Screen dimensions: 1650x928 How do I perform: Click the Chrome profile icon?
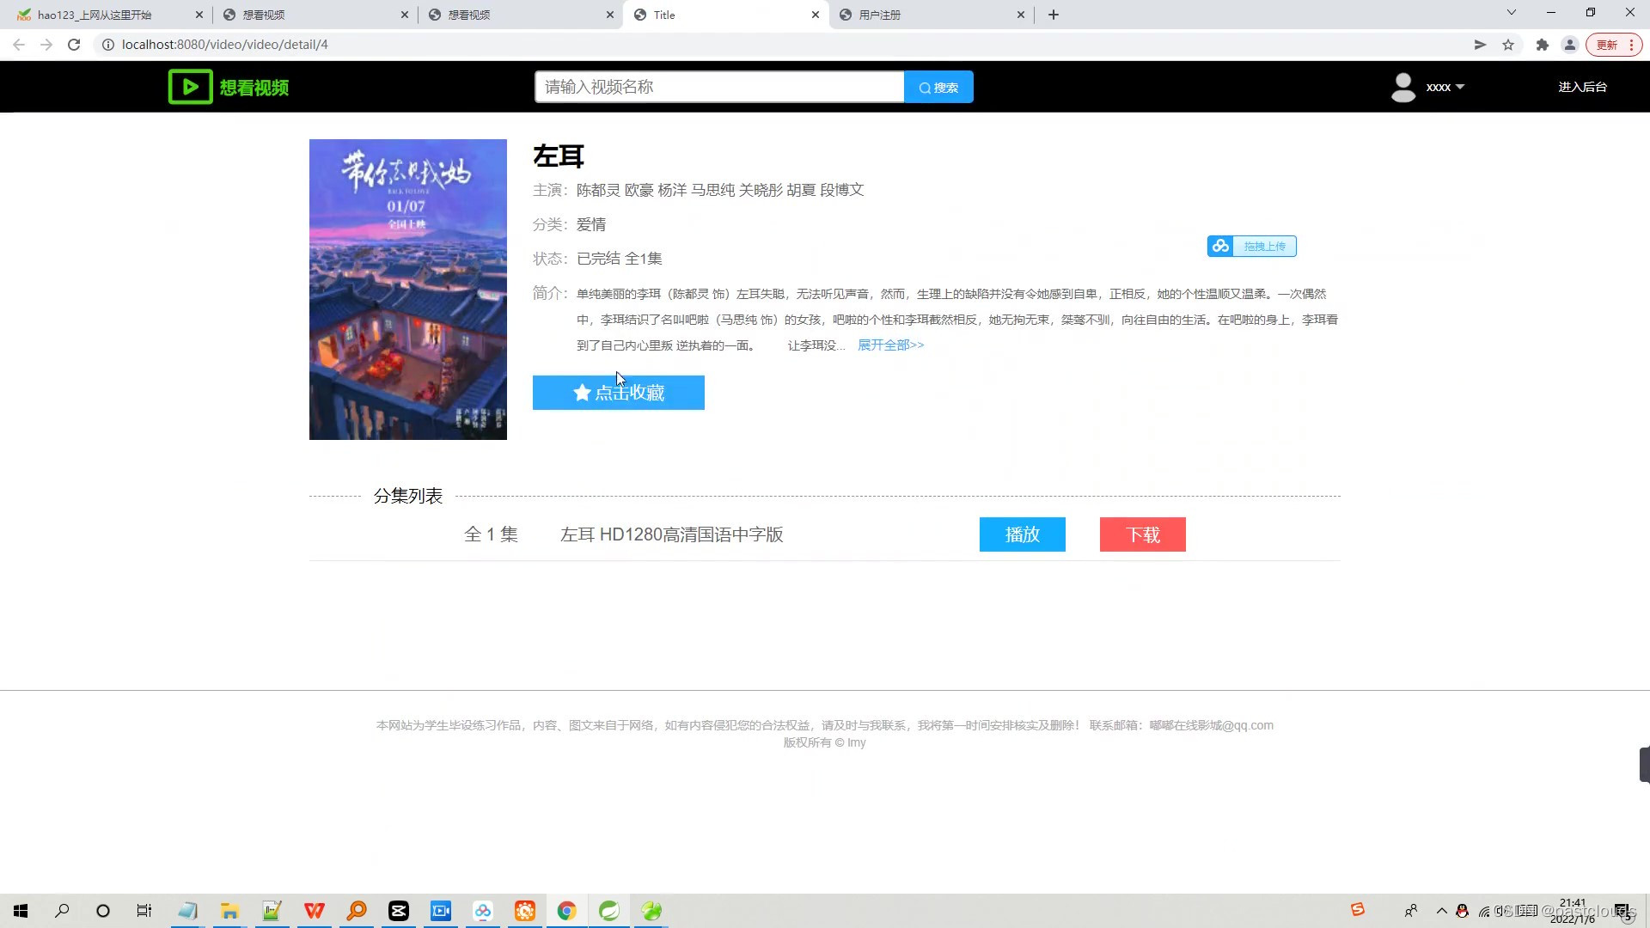1570,45
